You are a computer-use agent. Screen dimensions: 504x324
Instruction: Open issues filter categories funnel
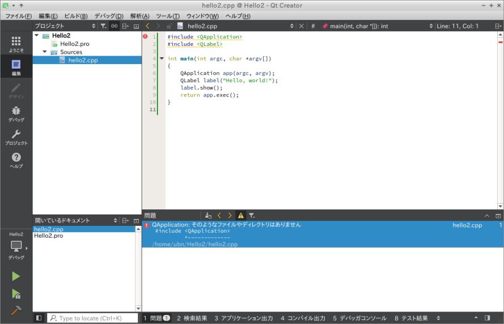(x=252, y=216)
